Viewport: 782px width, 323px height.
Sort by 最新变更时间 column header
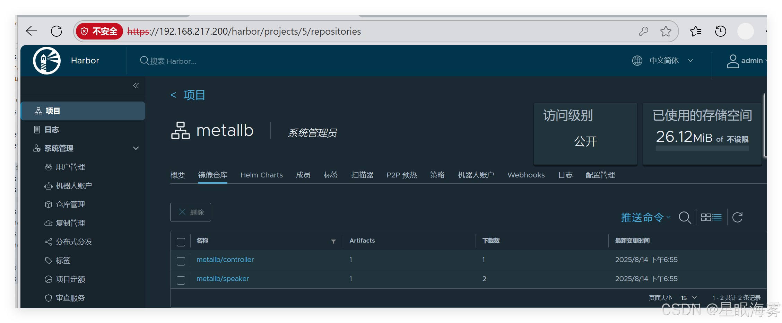(x=632, y=241)
